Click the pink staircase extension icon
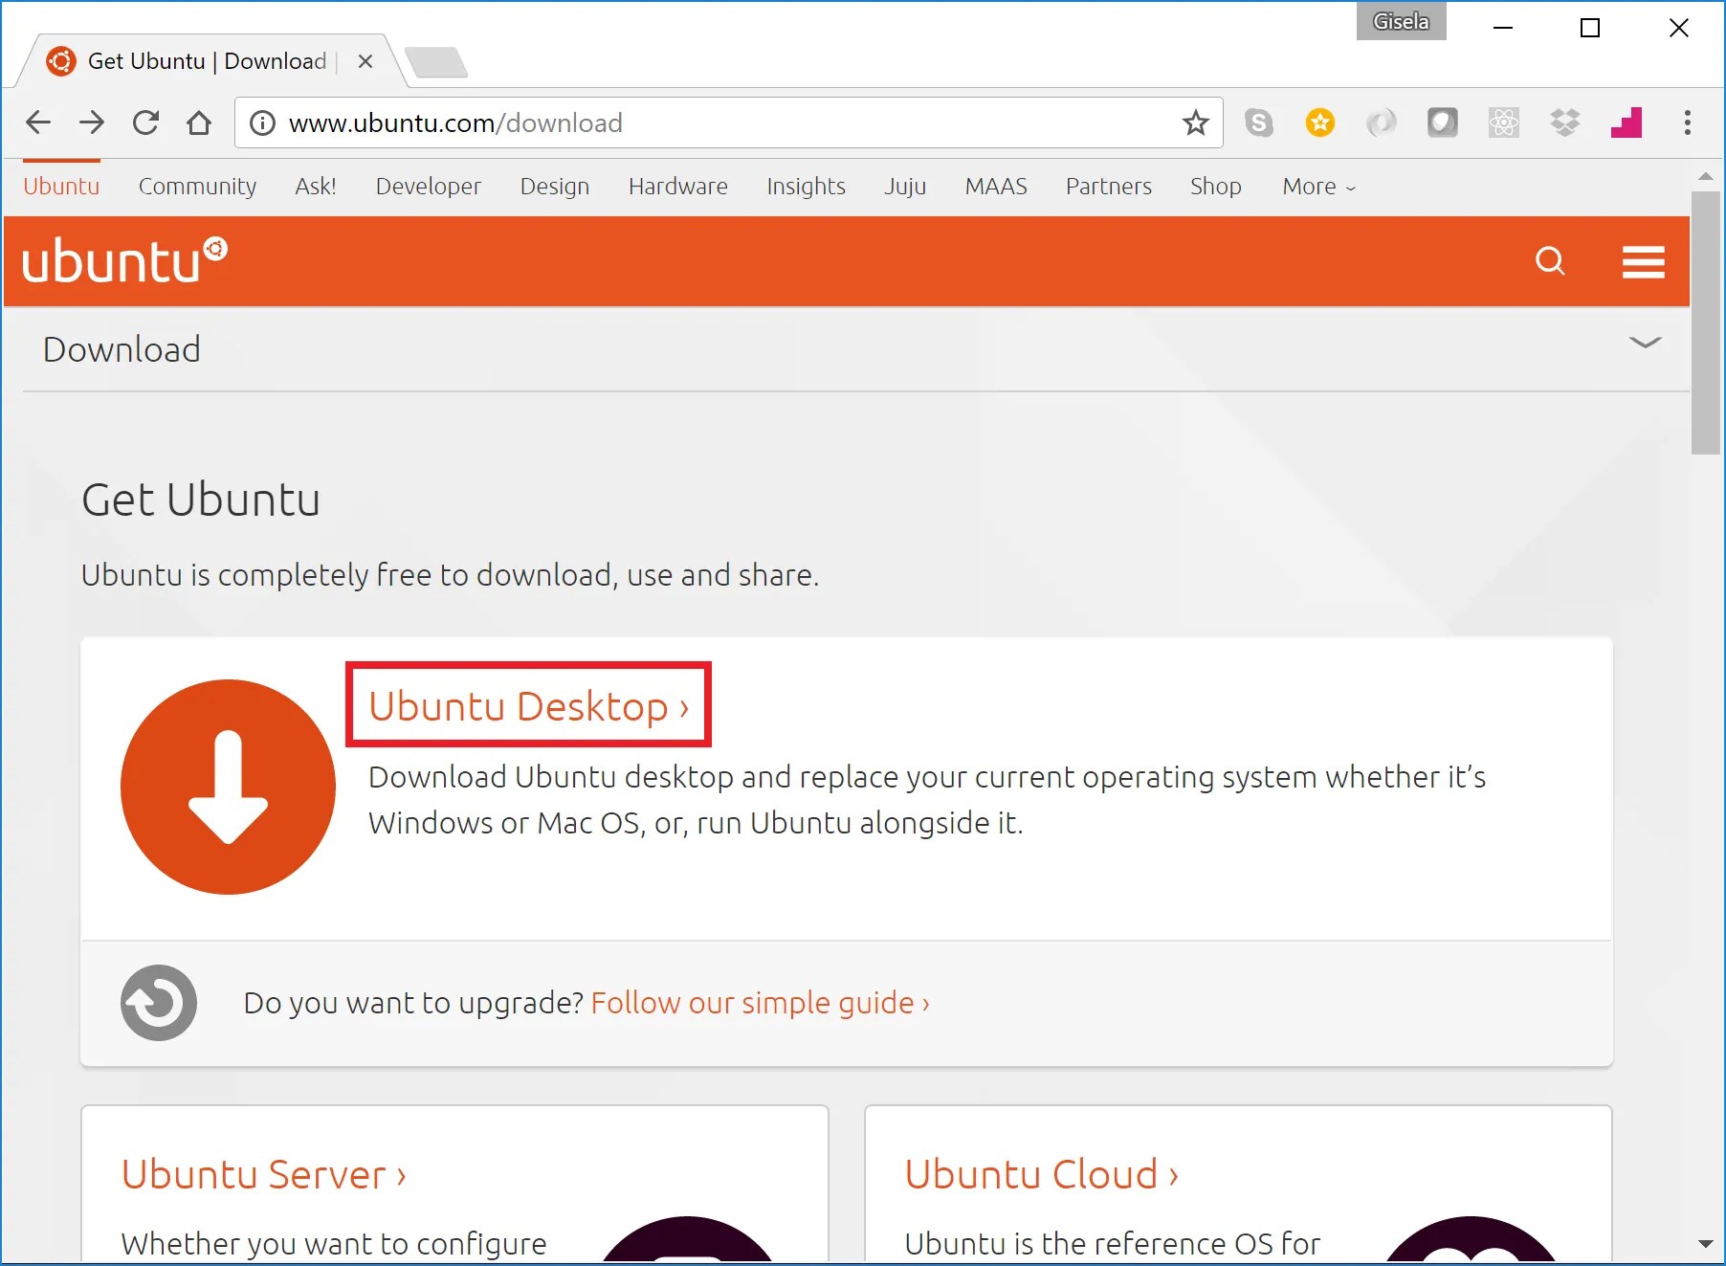Screen dimensions: 1726x1266 tap(1626, 122)
